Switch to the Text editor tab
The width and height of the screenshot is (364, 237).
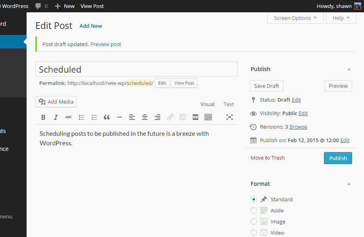tap(229, 104)
